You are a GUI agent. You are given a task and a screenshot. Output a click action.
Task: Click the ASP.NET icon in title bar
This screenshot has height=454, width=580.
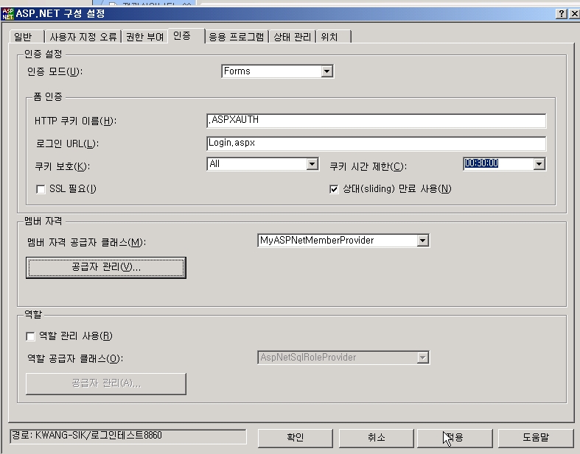[8, 14]
